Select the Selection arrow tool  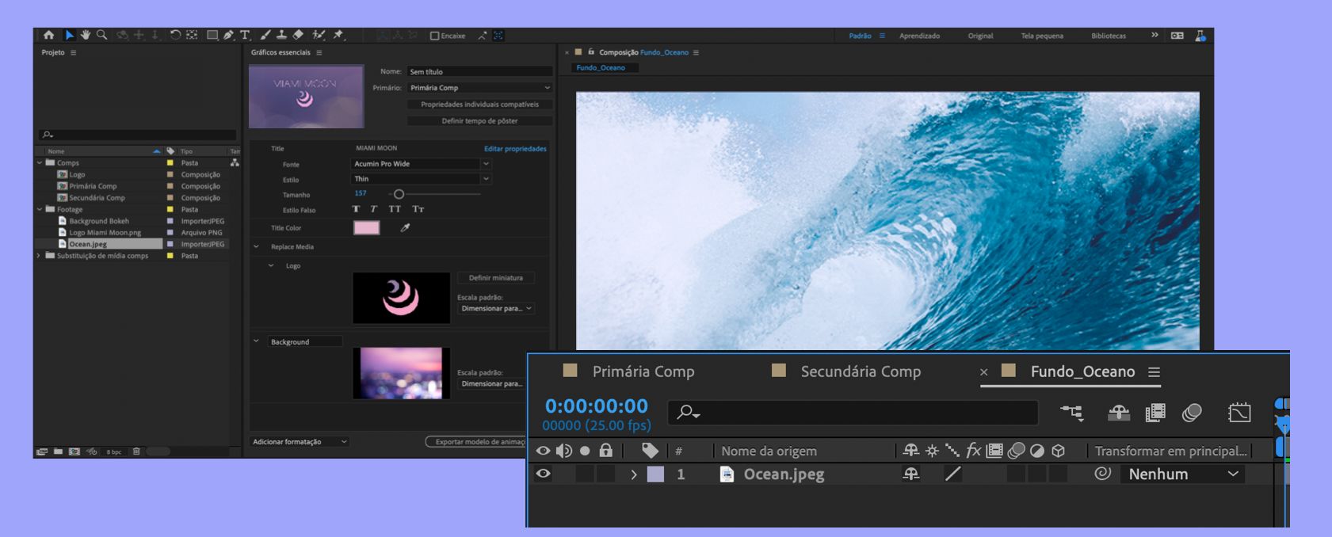(70, 35)
